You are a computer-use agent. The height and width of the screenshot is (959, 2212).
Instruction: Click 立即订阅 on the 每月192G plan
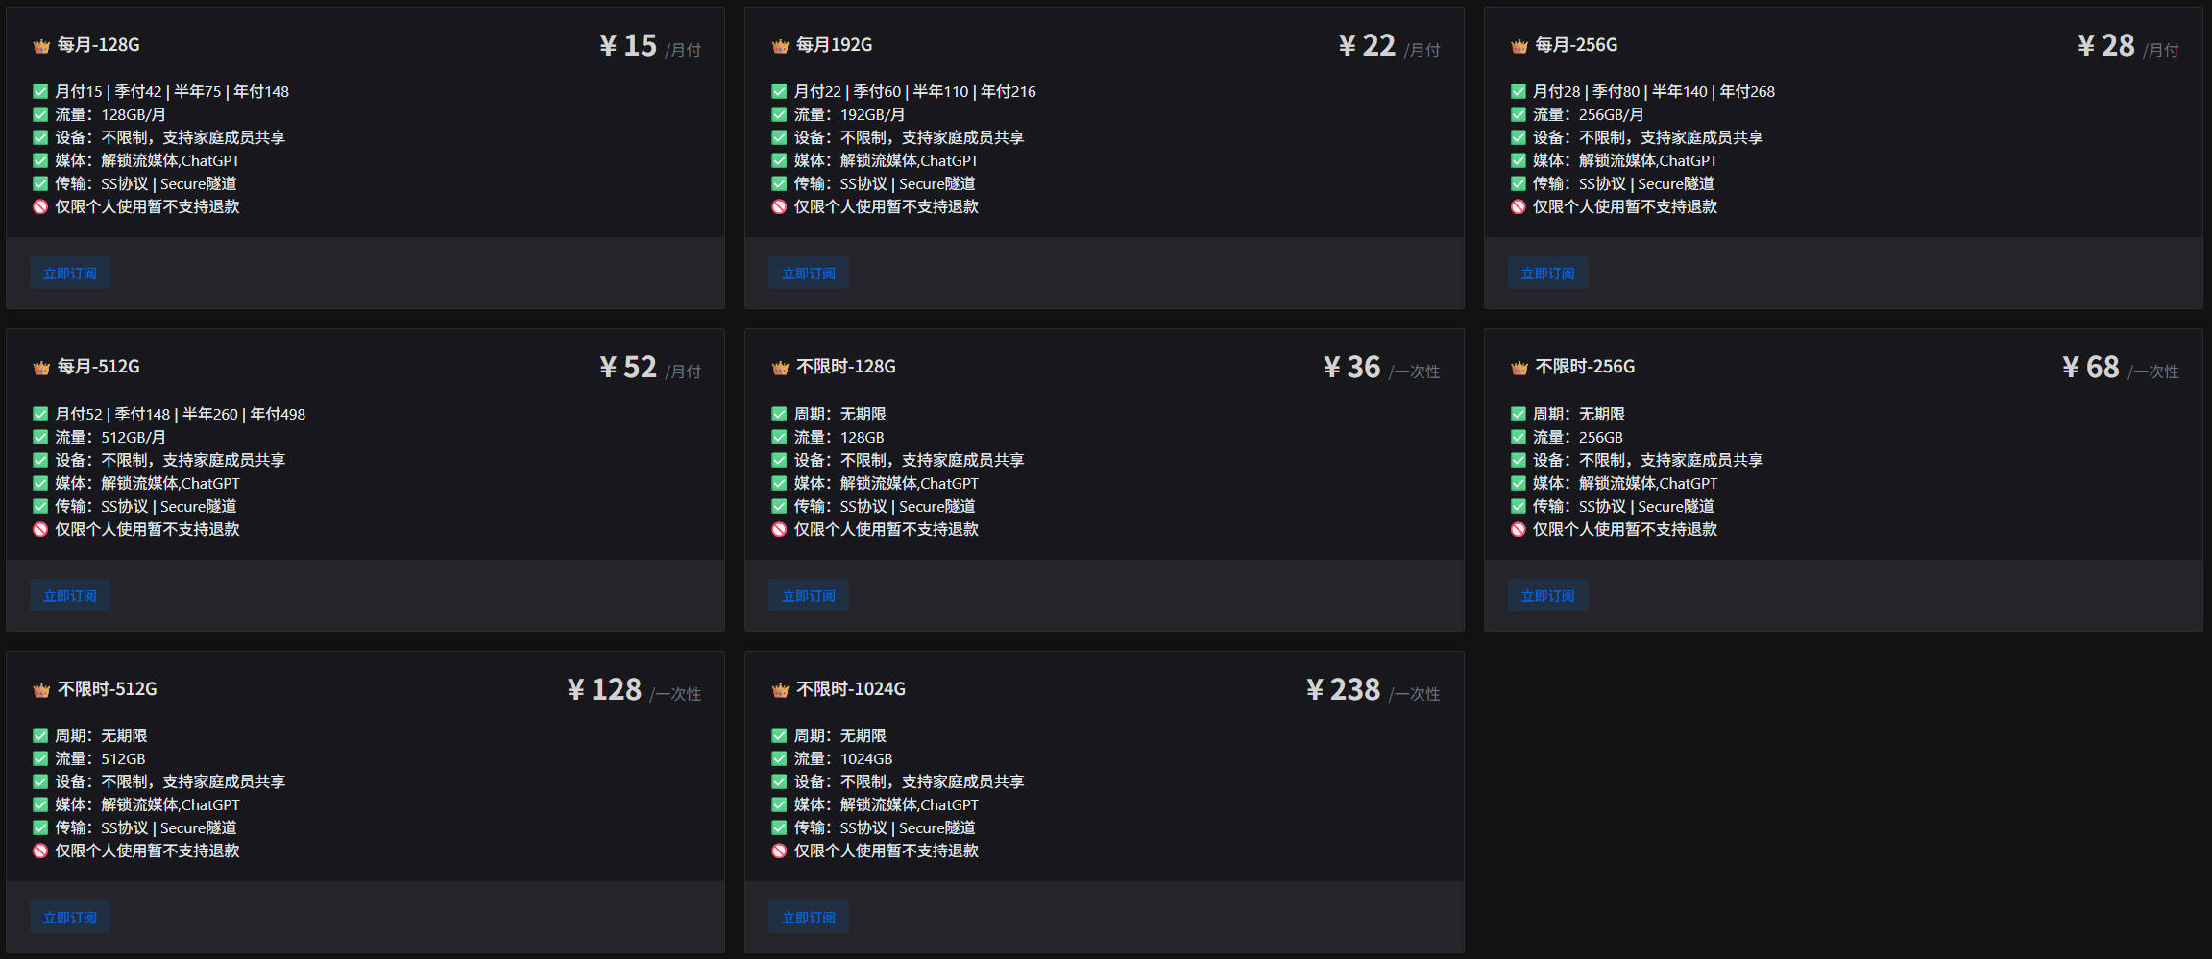click(809, 274)
